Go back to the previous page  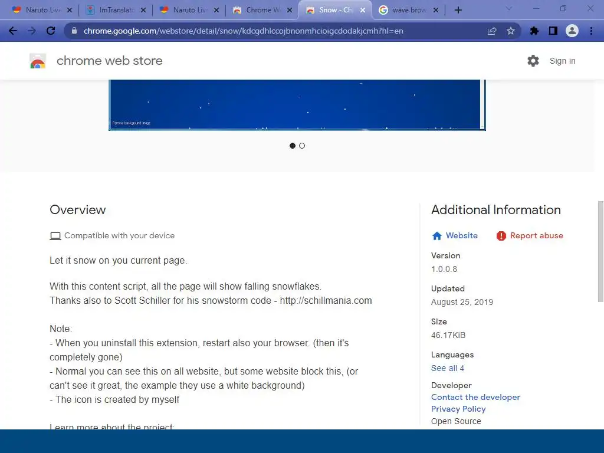[13, 31]
